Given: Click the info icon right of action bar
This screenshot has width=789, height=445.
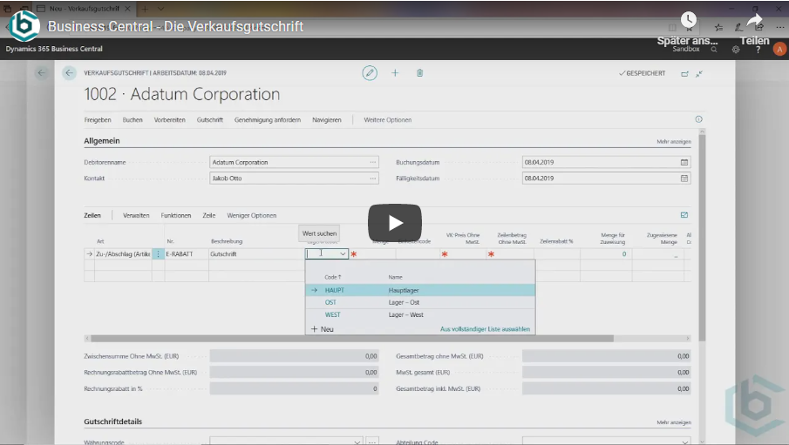Looking at the screenshot, I should tap(698, 119).
